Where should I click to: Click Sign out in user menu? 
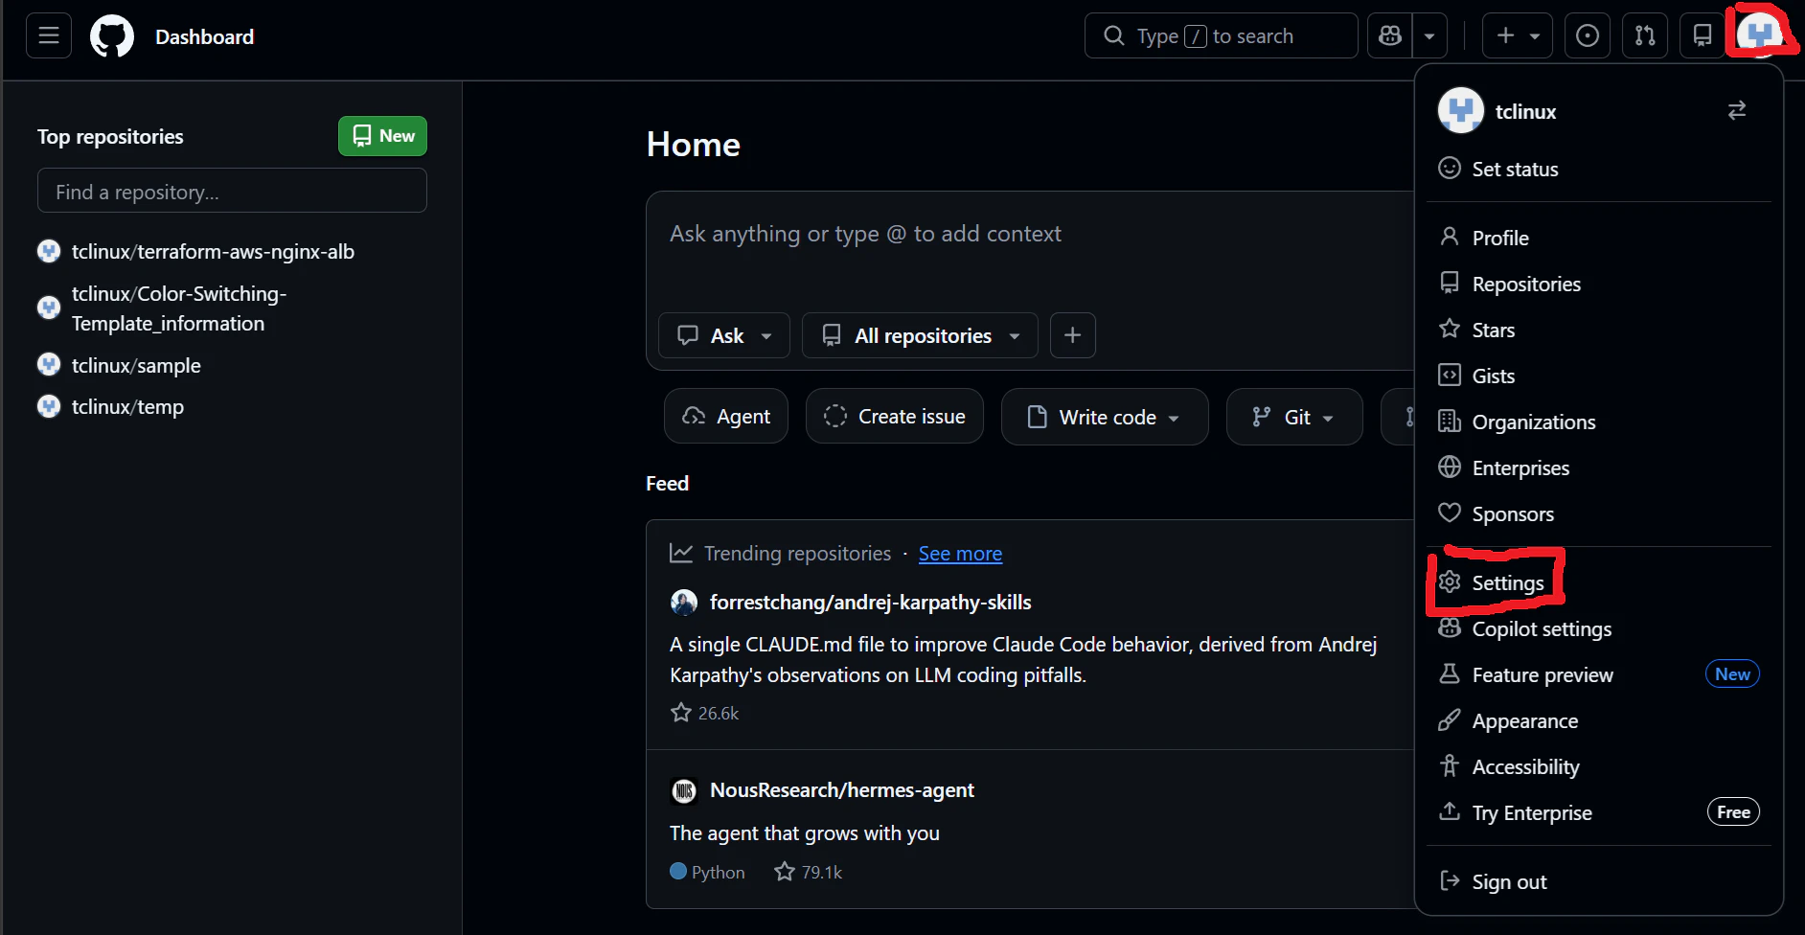point(1598,881)
